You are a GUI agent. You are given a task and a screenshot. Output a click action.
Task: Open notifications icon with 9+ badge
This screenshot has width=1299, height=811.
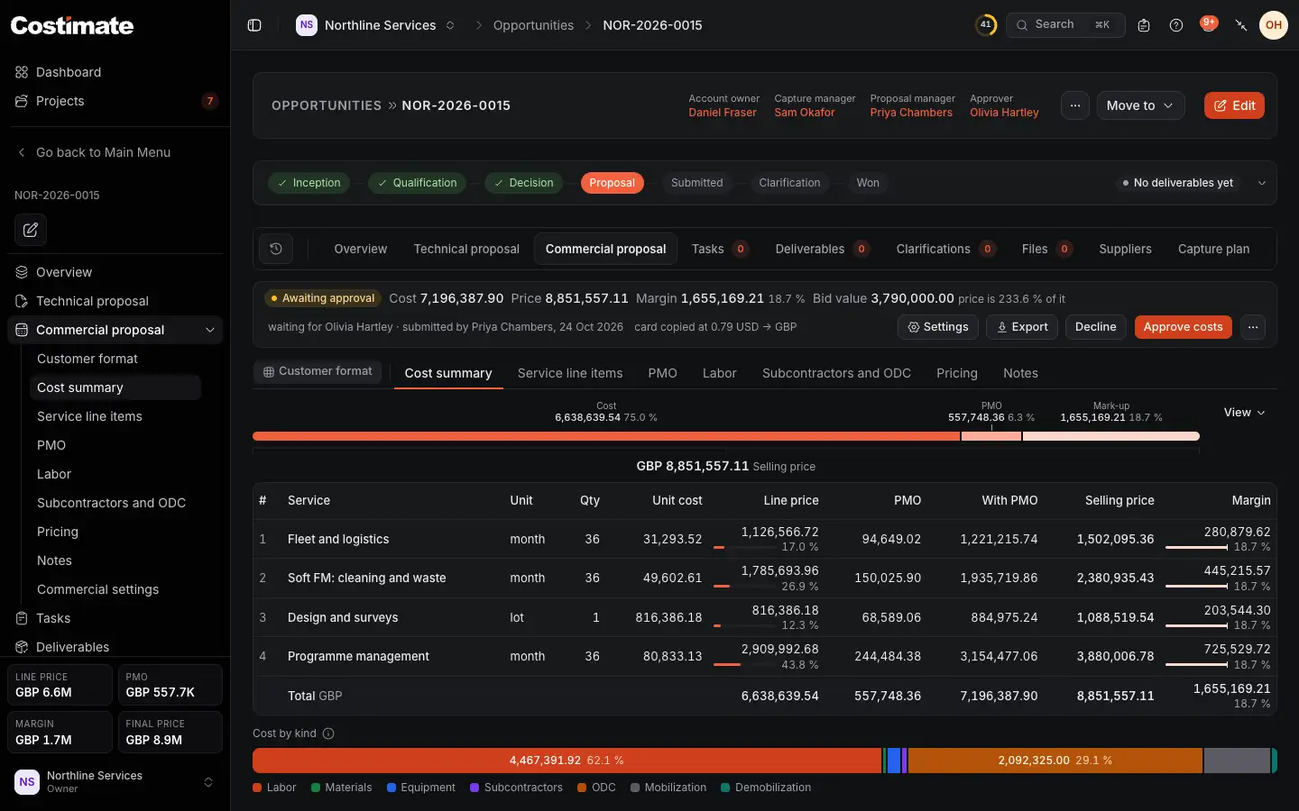[1209, 24]
